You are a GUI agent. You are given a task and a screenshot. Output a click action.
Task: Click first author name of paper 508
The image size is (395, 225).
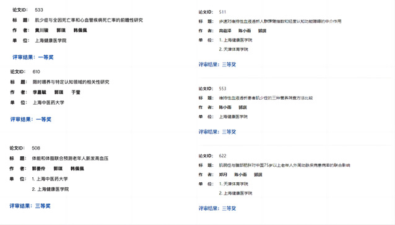pyautogui.click(x=38, y=169)
